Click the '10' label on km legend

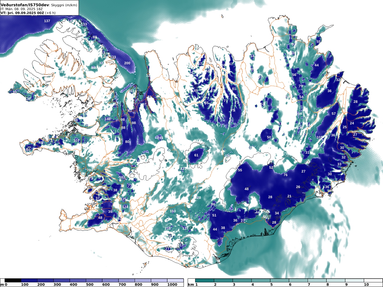point(367,285)
